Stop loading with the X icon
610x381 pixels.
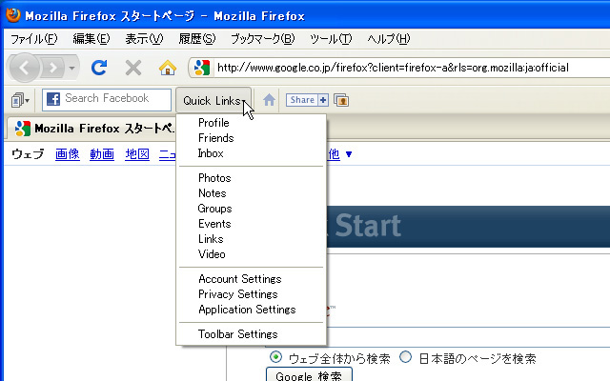(133, 68)
